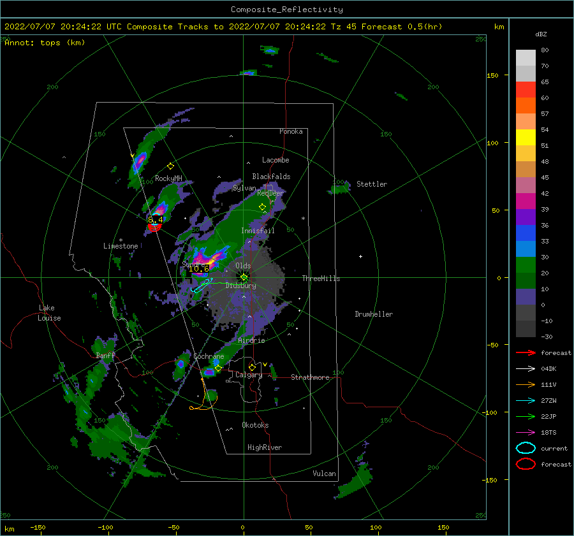The height and width of the screenshot is (536, 574).
Task: Click the cyan storm track near Didsbury
Action: coord(202,286)
